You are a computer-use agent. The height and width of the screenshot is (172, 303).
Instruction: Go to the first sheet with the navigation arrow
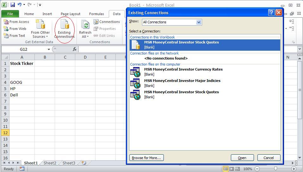4,163
